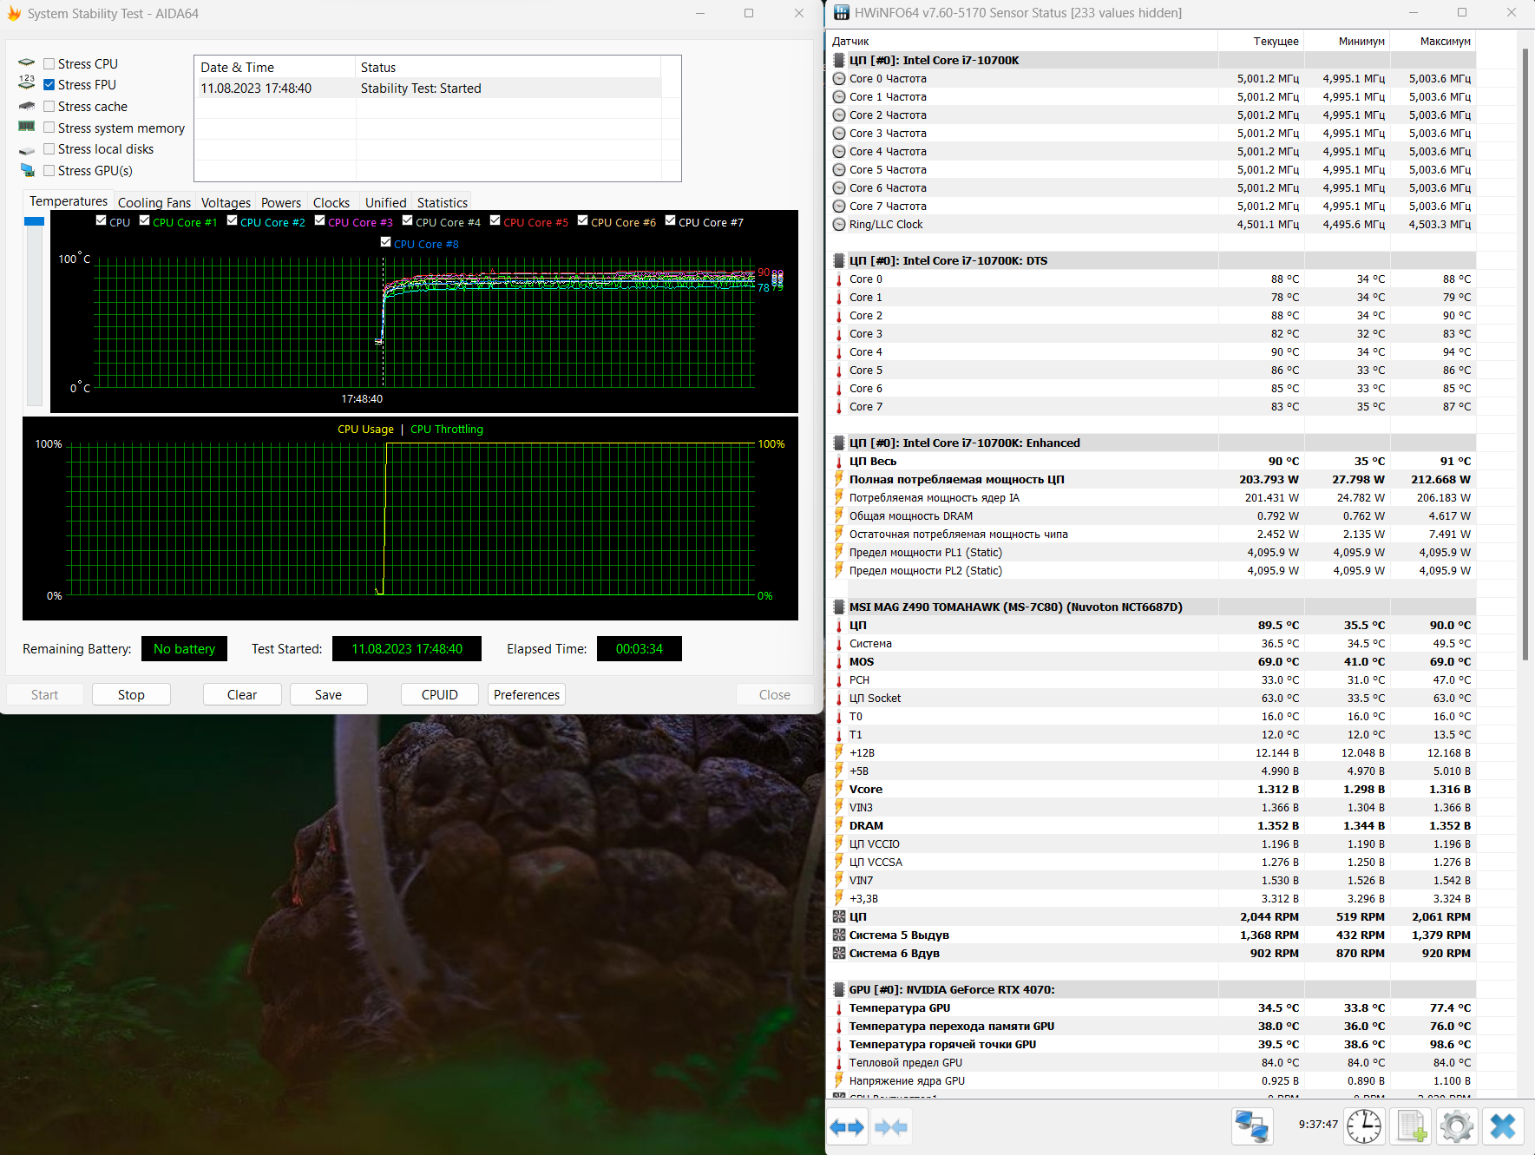Click the RAM module icon beside Stress system memory
The image size is (1535, 1155).
coord(27,127)
